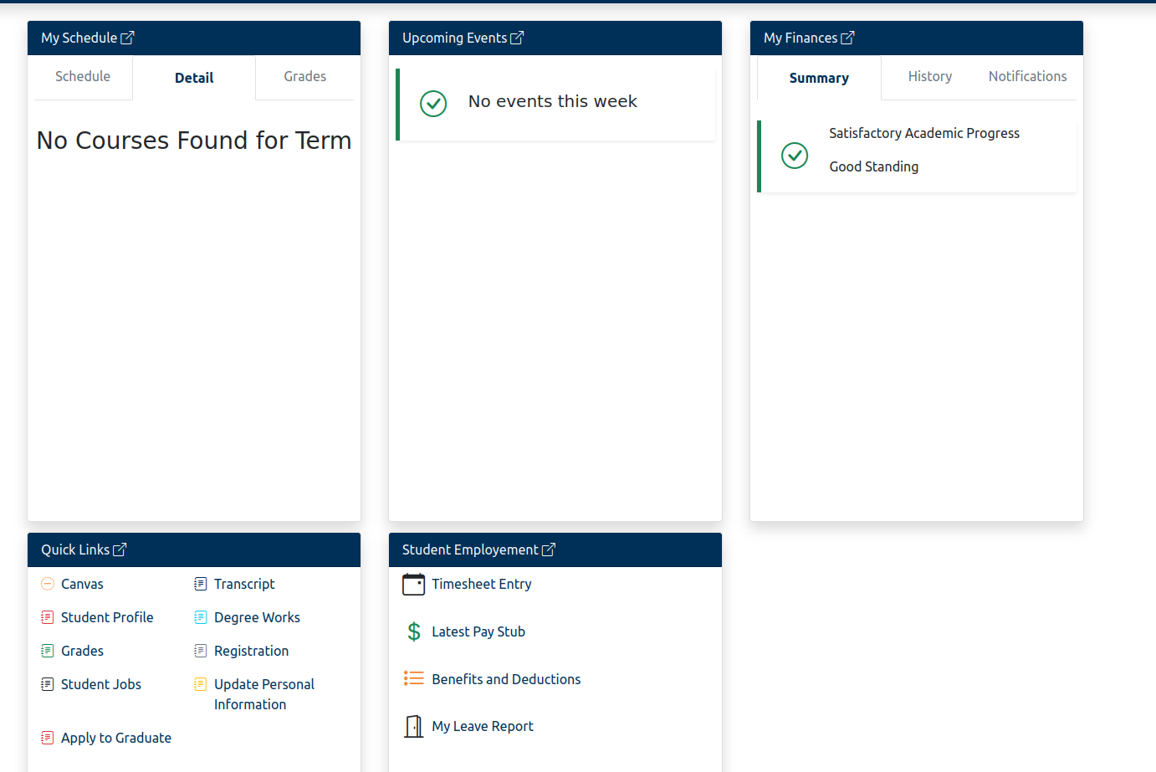Click the Timesheet Entry calendar icon
The width and height of the screenshot is (1156, 772).
tap(414, 584)
